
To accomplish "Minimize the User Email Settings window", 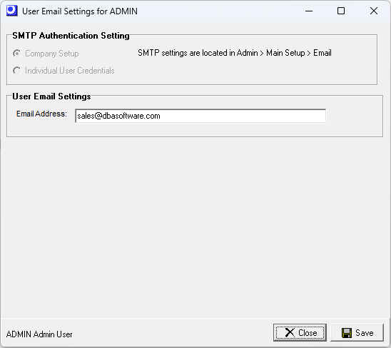I will tap(309, 11).
